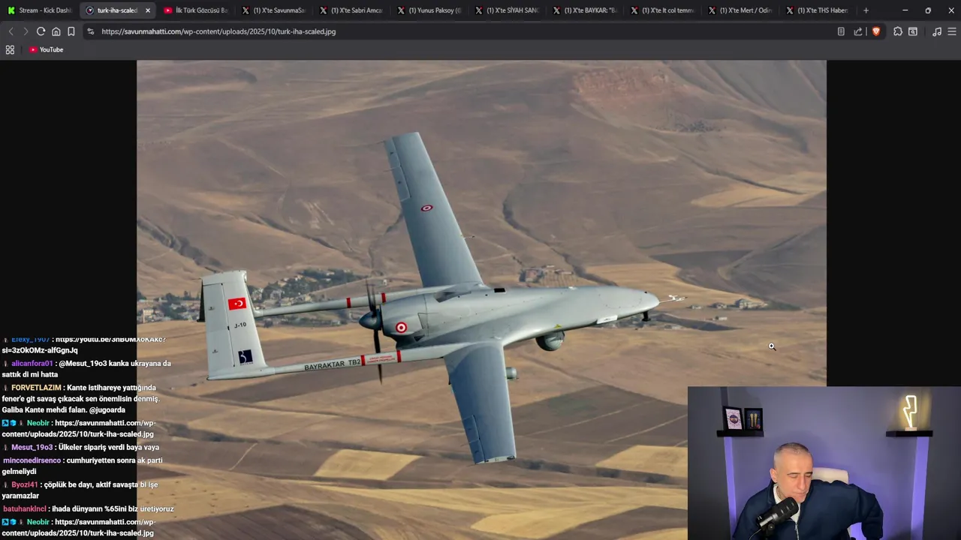Switch to the X'te SavunmaSa tab
The width and height of the screenshot is (961, 540).
[x=273, y=10]
